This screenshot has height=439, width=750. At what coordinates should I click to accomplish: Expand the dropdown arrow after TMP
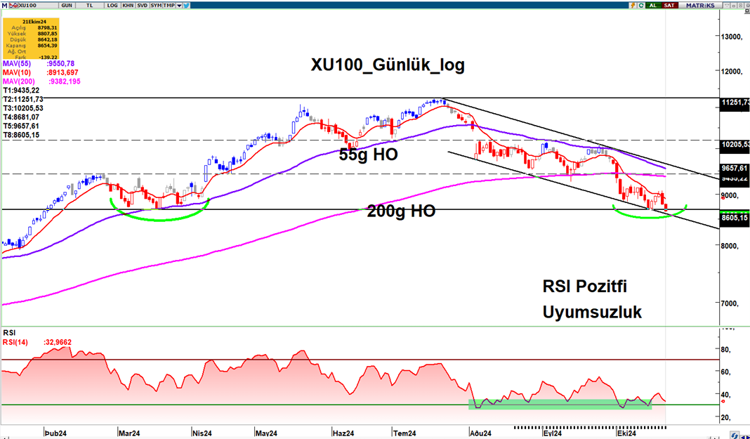(180, 4)
